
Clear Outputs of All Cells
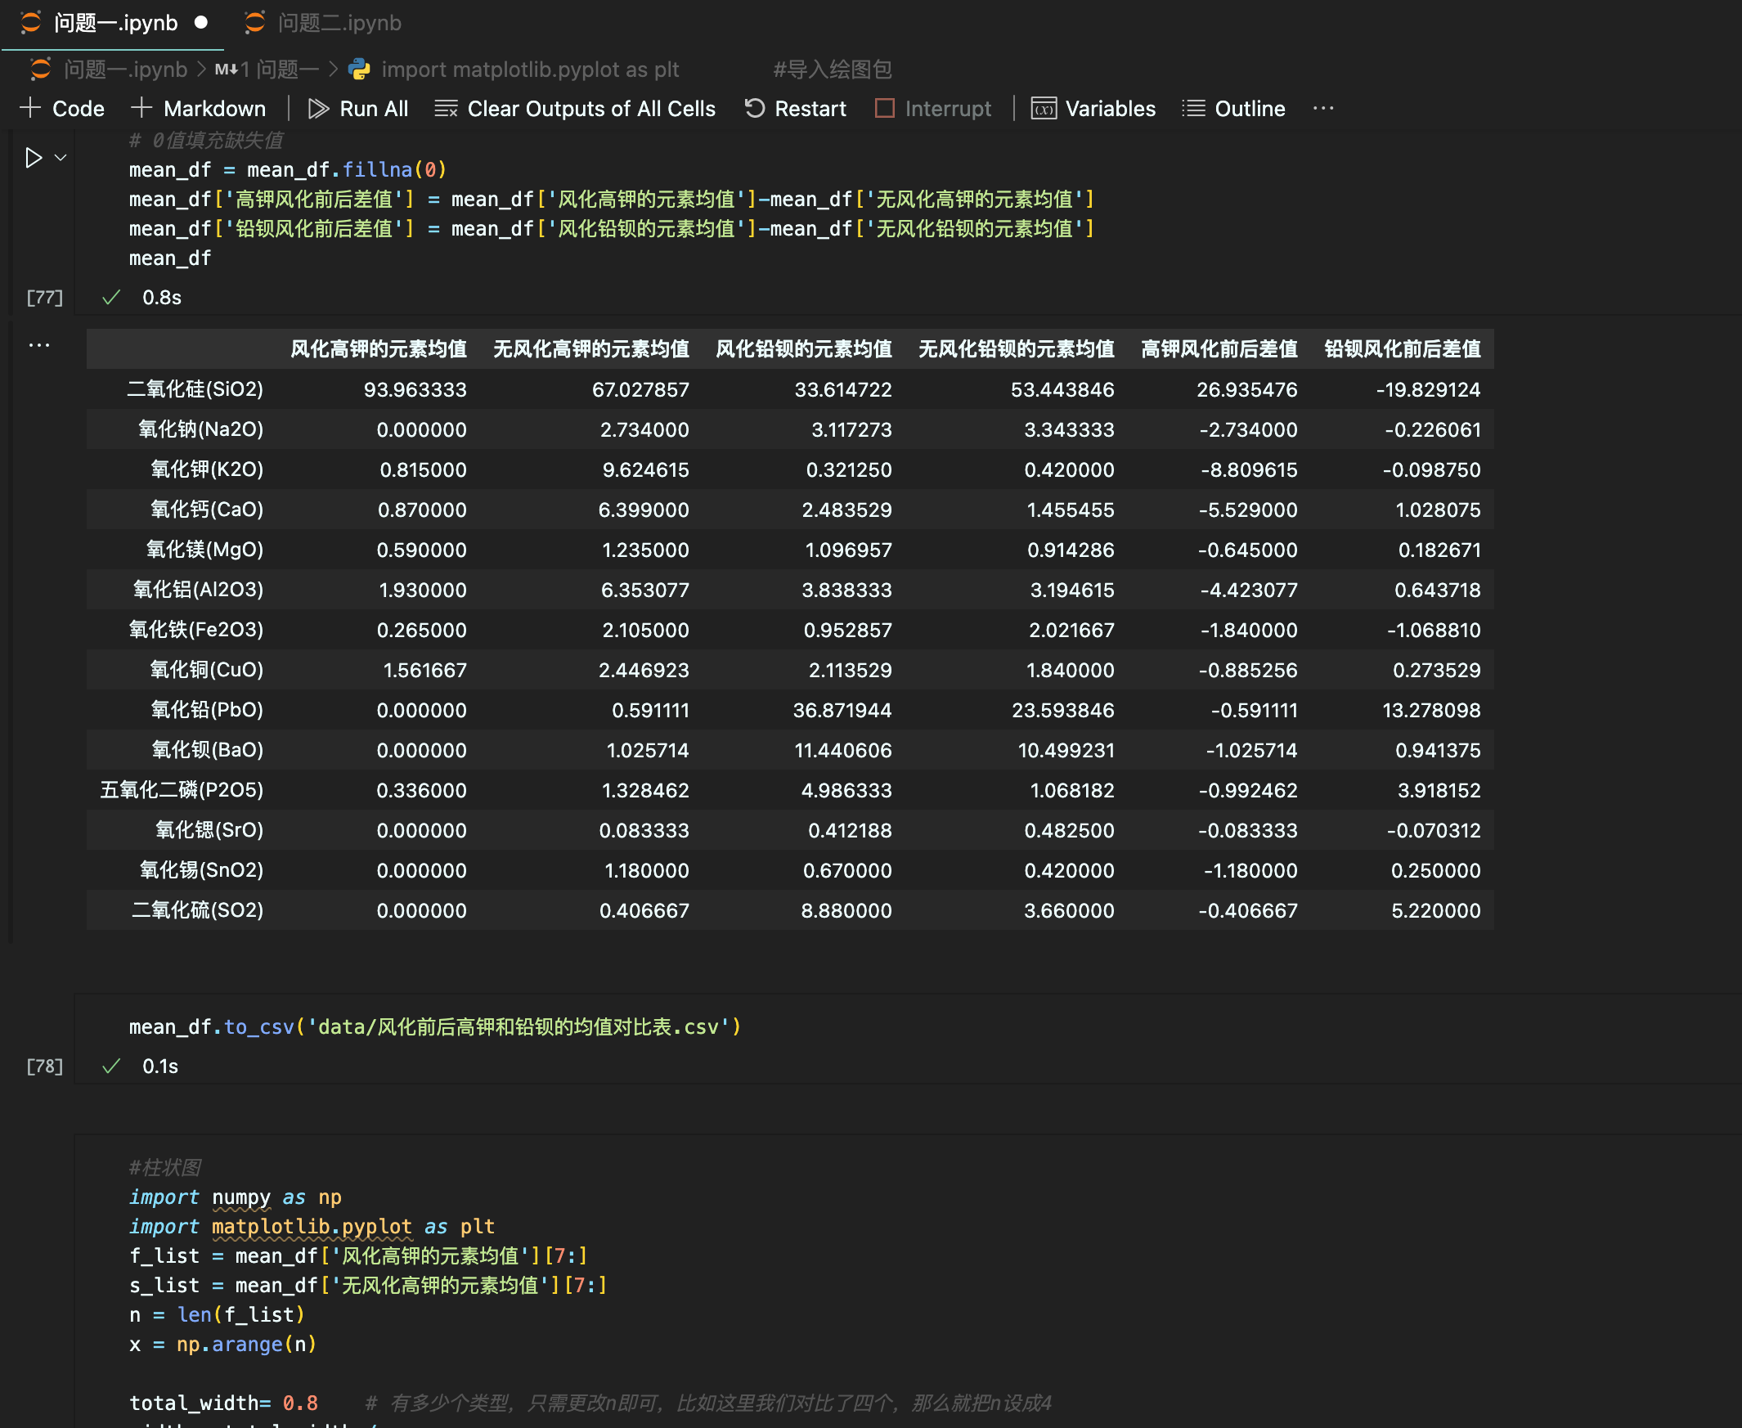575,109
